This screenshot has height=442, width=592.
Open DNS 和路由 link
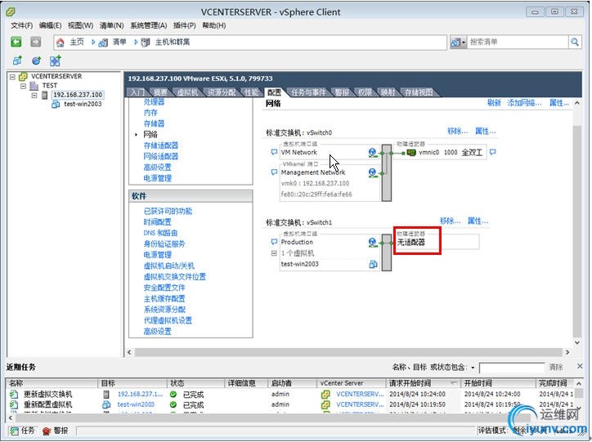click(160, 233)
